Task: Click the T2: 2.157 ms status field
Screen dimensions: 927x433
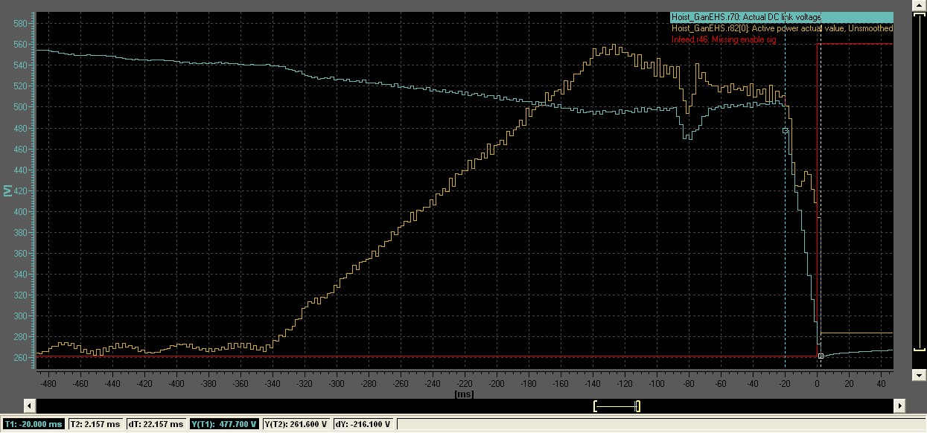Action: [95, 424]
